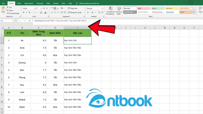Viewport: 203px width, 114px height.
Task: Apply the Hyperlink cell style
Action: pos(172,12)
